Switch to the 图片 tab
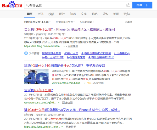 [62, 14]
